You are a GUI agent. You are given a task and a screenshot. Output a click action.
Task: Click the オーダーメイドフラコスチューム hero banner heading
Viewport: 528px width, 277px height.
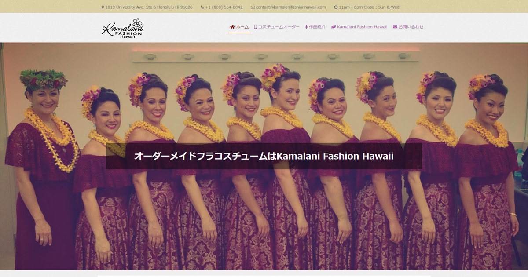click(x=264, y=156)
